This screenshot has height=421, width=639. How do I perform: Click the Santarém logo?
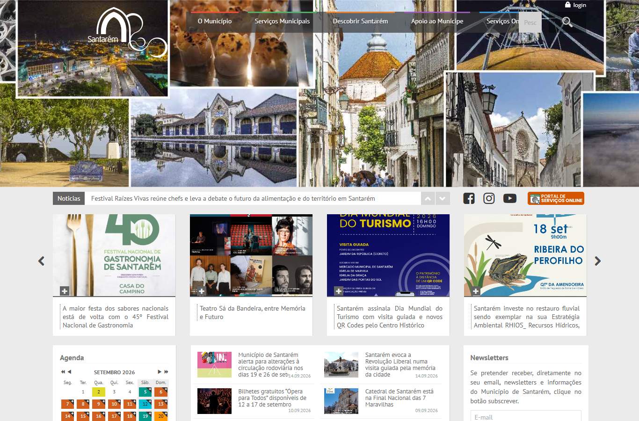pos(126,32)
